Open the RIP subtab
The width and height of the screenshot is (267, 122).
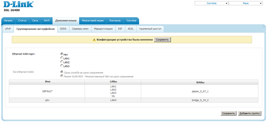coord(120,29)
